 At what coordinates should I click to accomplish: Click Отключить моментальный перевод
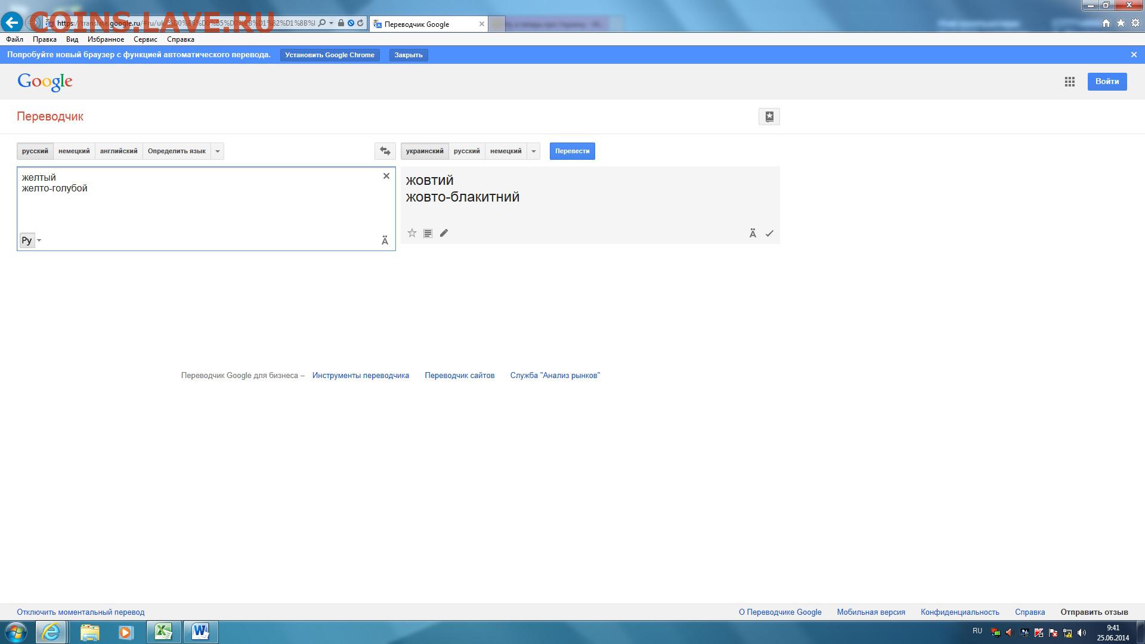(81, 612)
